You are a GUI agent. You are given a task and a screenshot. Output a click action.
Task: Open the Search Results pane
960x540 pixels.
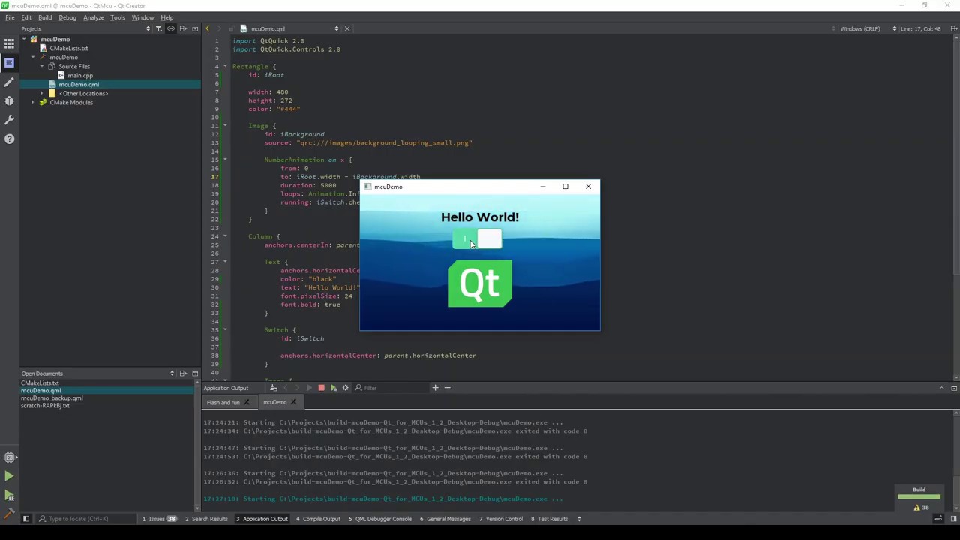205,519
